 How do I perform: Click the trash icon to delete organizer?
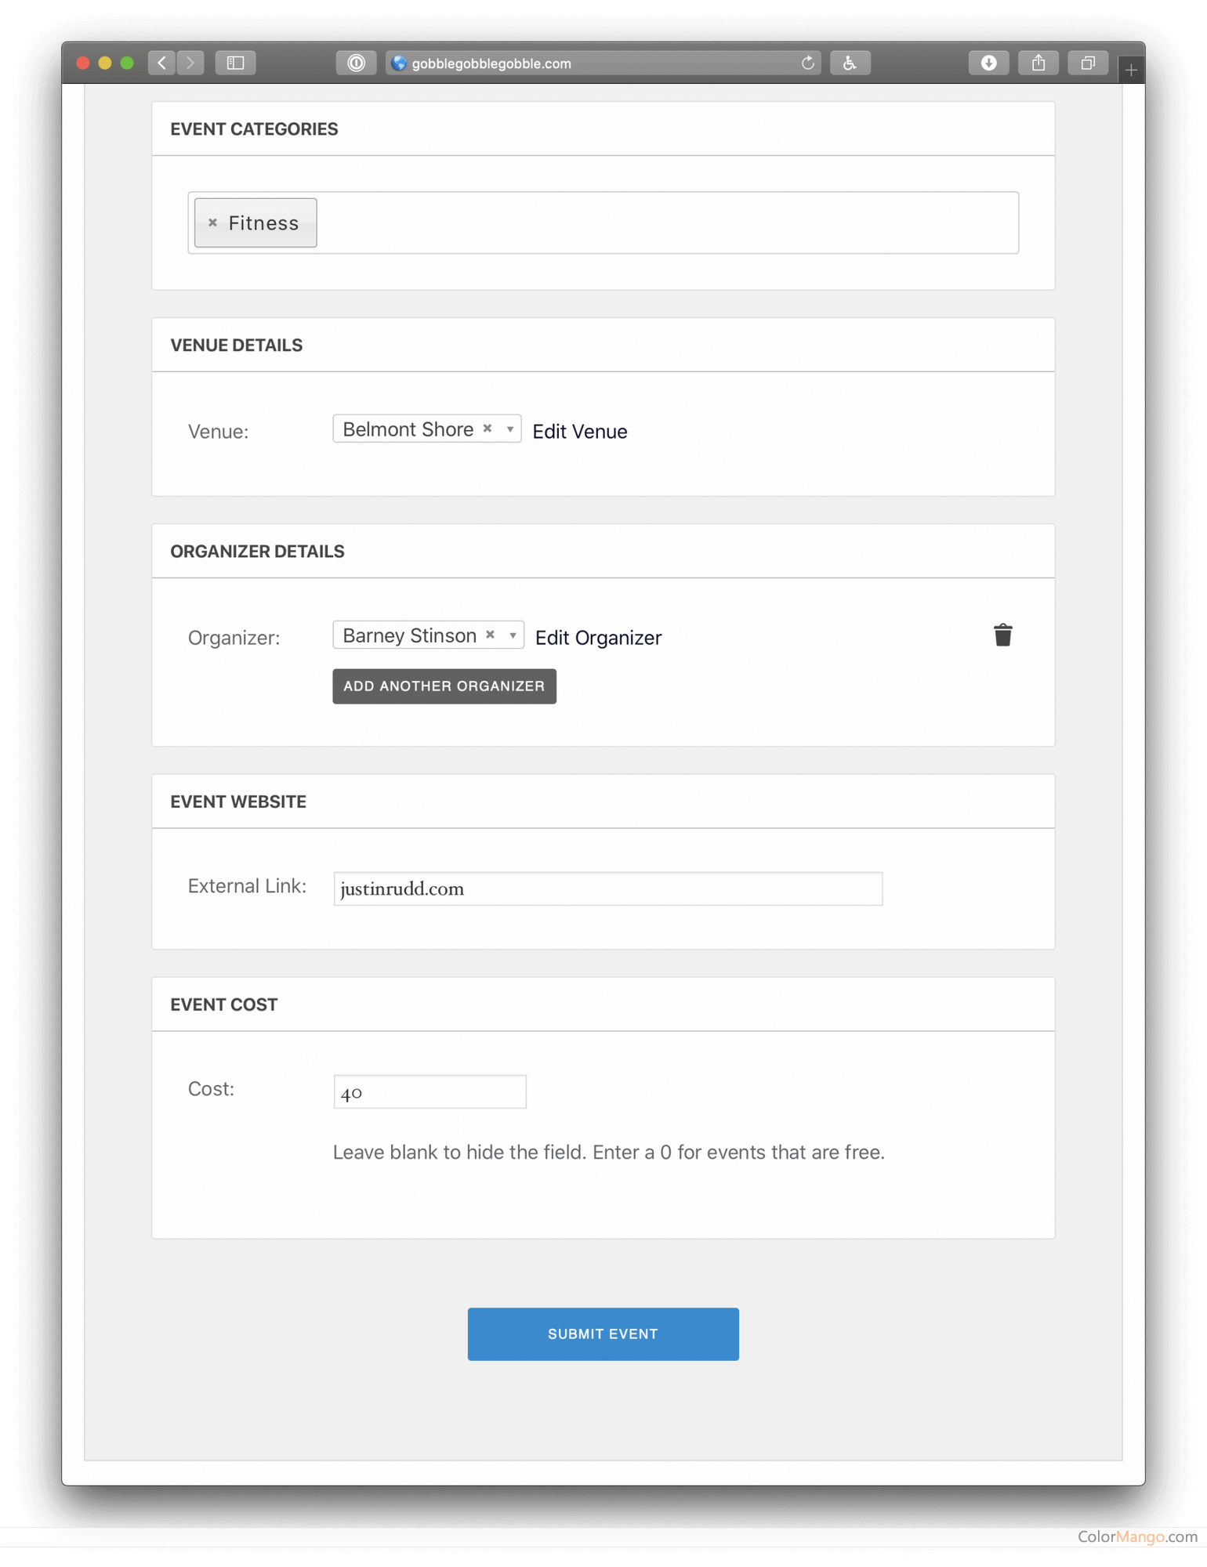pos(1002,635)
